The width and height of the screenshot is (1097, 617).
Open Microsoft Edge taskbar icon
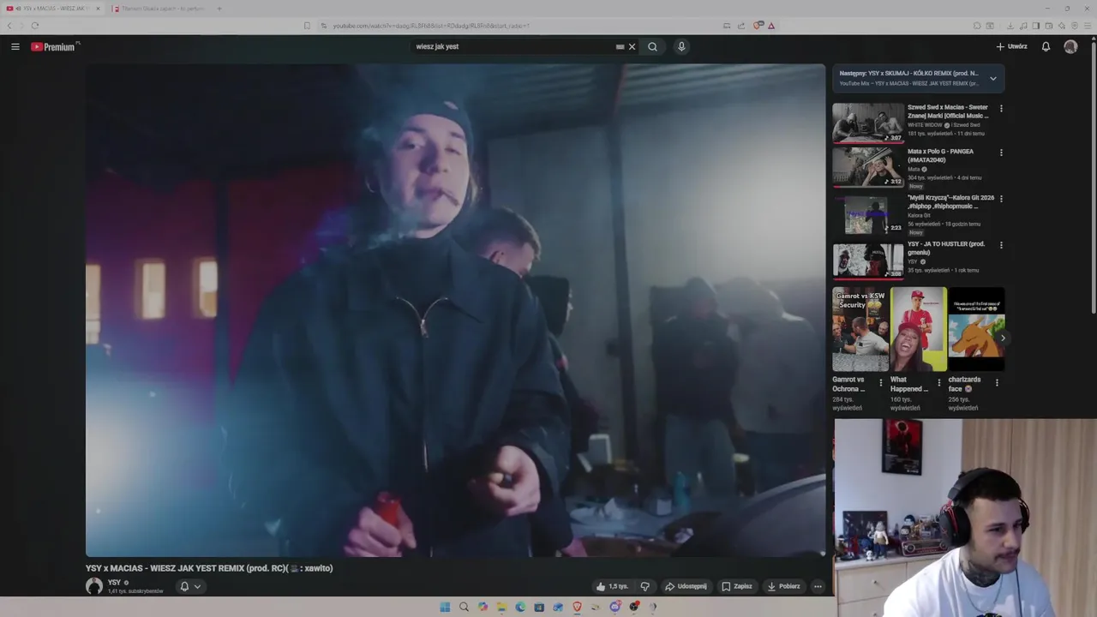coord(520,607)
